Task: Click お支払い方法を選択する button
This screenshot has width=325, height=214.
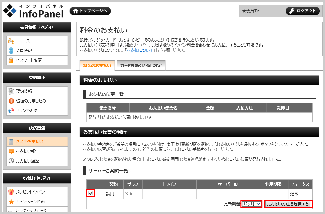Action: tap(288, 204)
